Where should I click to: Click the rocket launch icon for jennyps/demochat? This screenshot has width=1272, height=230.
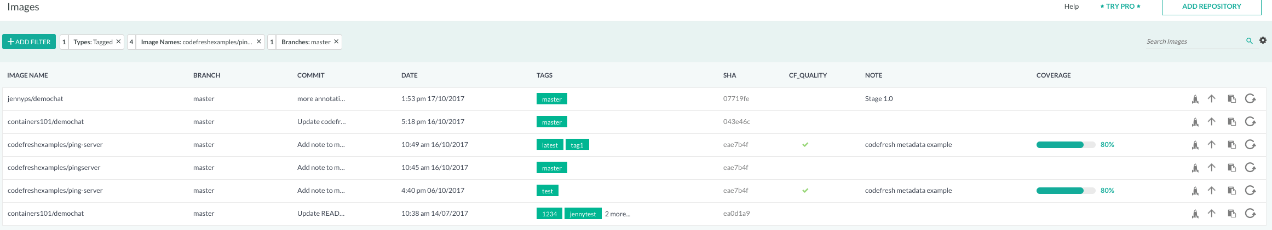[x=1195, y=99]
